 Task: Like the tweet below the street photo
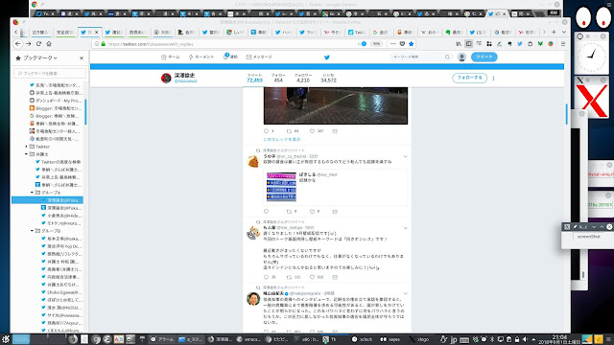(x=313, y=131)
